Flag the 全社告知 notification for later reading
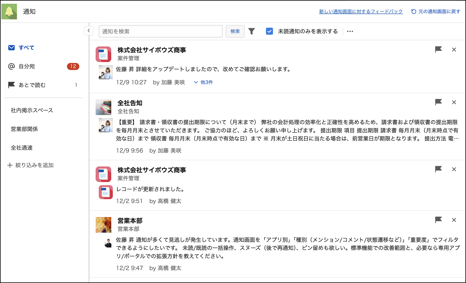Screen dimensions: 466x283 439,102
